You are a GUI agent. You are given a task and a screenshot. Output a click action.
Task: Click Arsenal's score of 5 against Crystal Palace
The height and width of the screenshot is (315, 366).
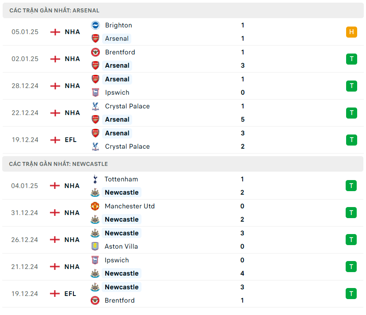[243, 119]
